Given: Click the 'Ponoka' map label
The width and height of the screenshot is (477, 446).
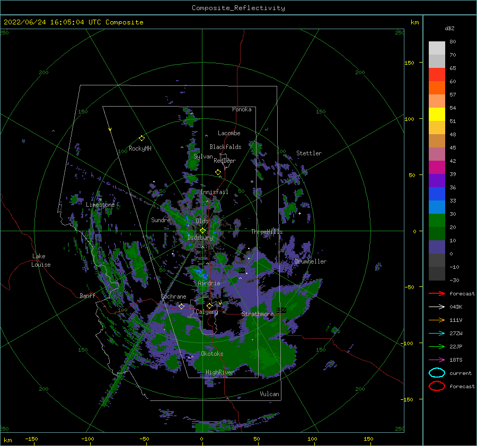Looking at the screenshot, I should pos(242,109).
